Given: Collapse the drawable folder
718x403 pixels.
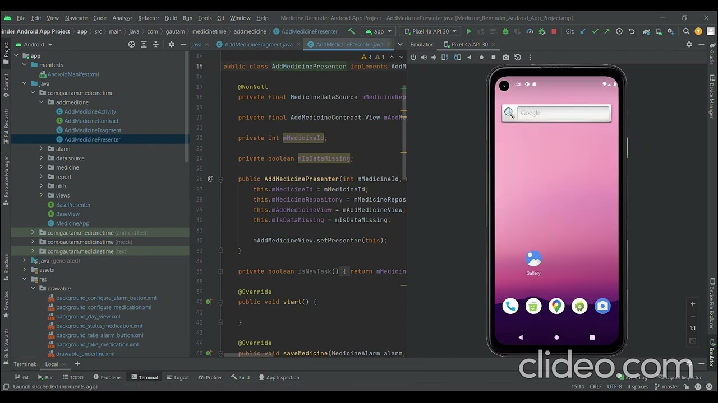Looking at the screenshot, I should [x=33, y=289].
